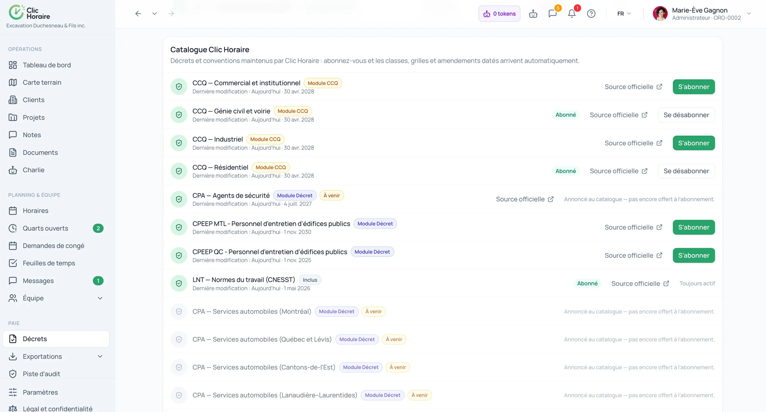Image resolution: width=766 pixels, height=412 pixels.
Task: Click the Projets folder icon
Action: point(13,118)
